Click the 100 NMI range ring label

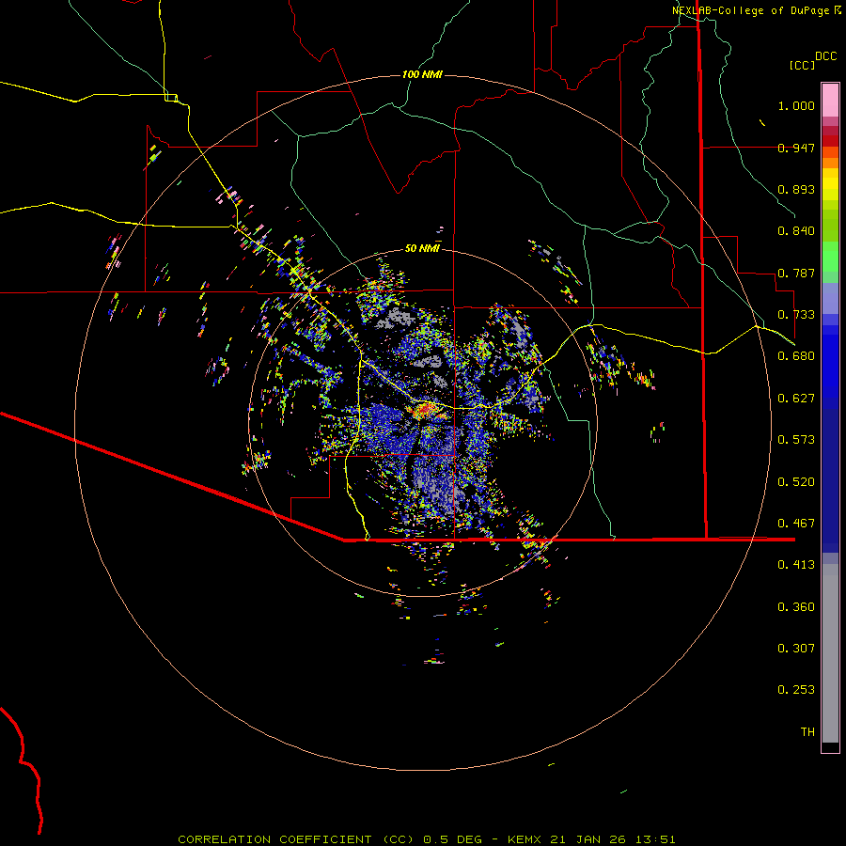(422, 74)
